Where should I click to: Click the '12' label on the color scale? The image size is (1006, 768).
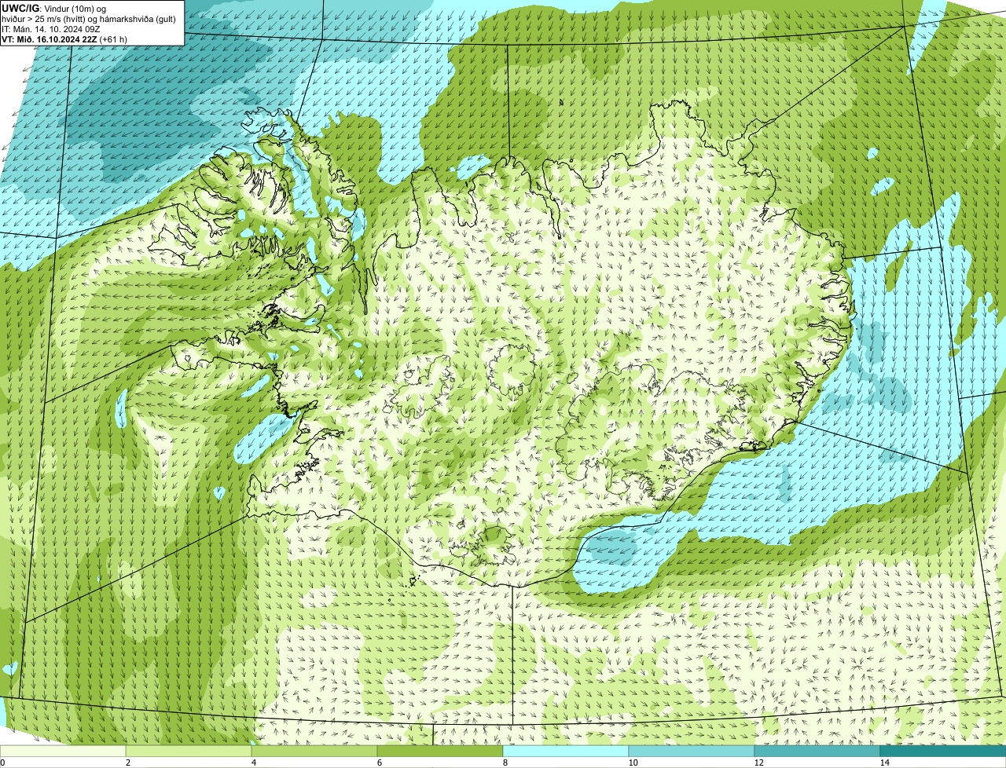758,763
